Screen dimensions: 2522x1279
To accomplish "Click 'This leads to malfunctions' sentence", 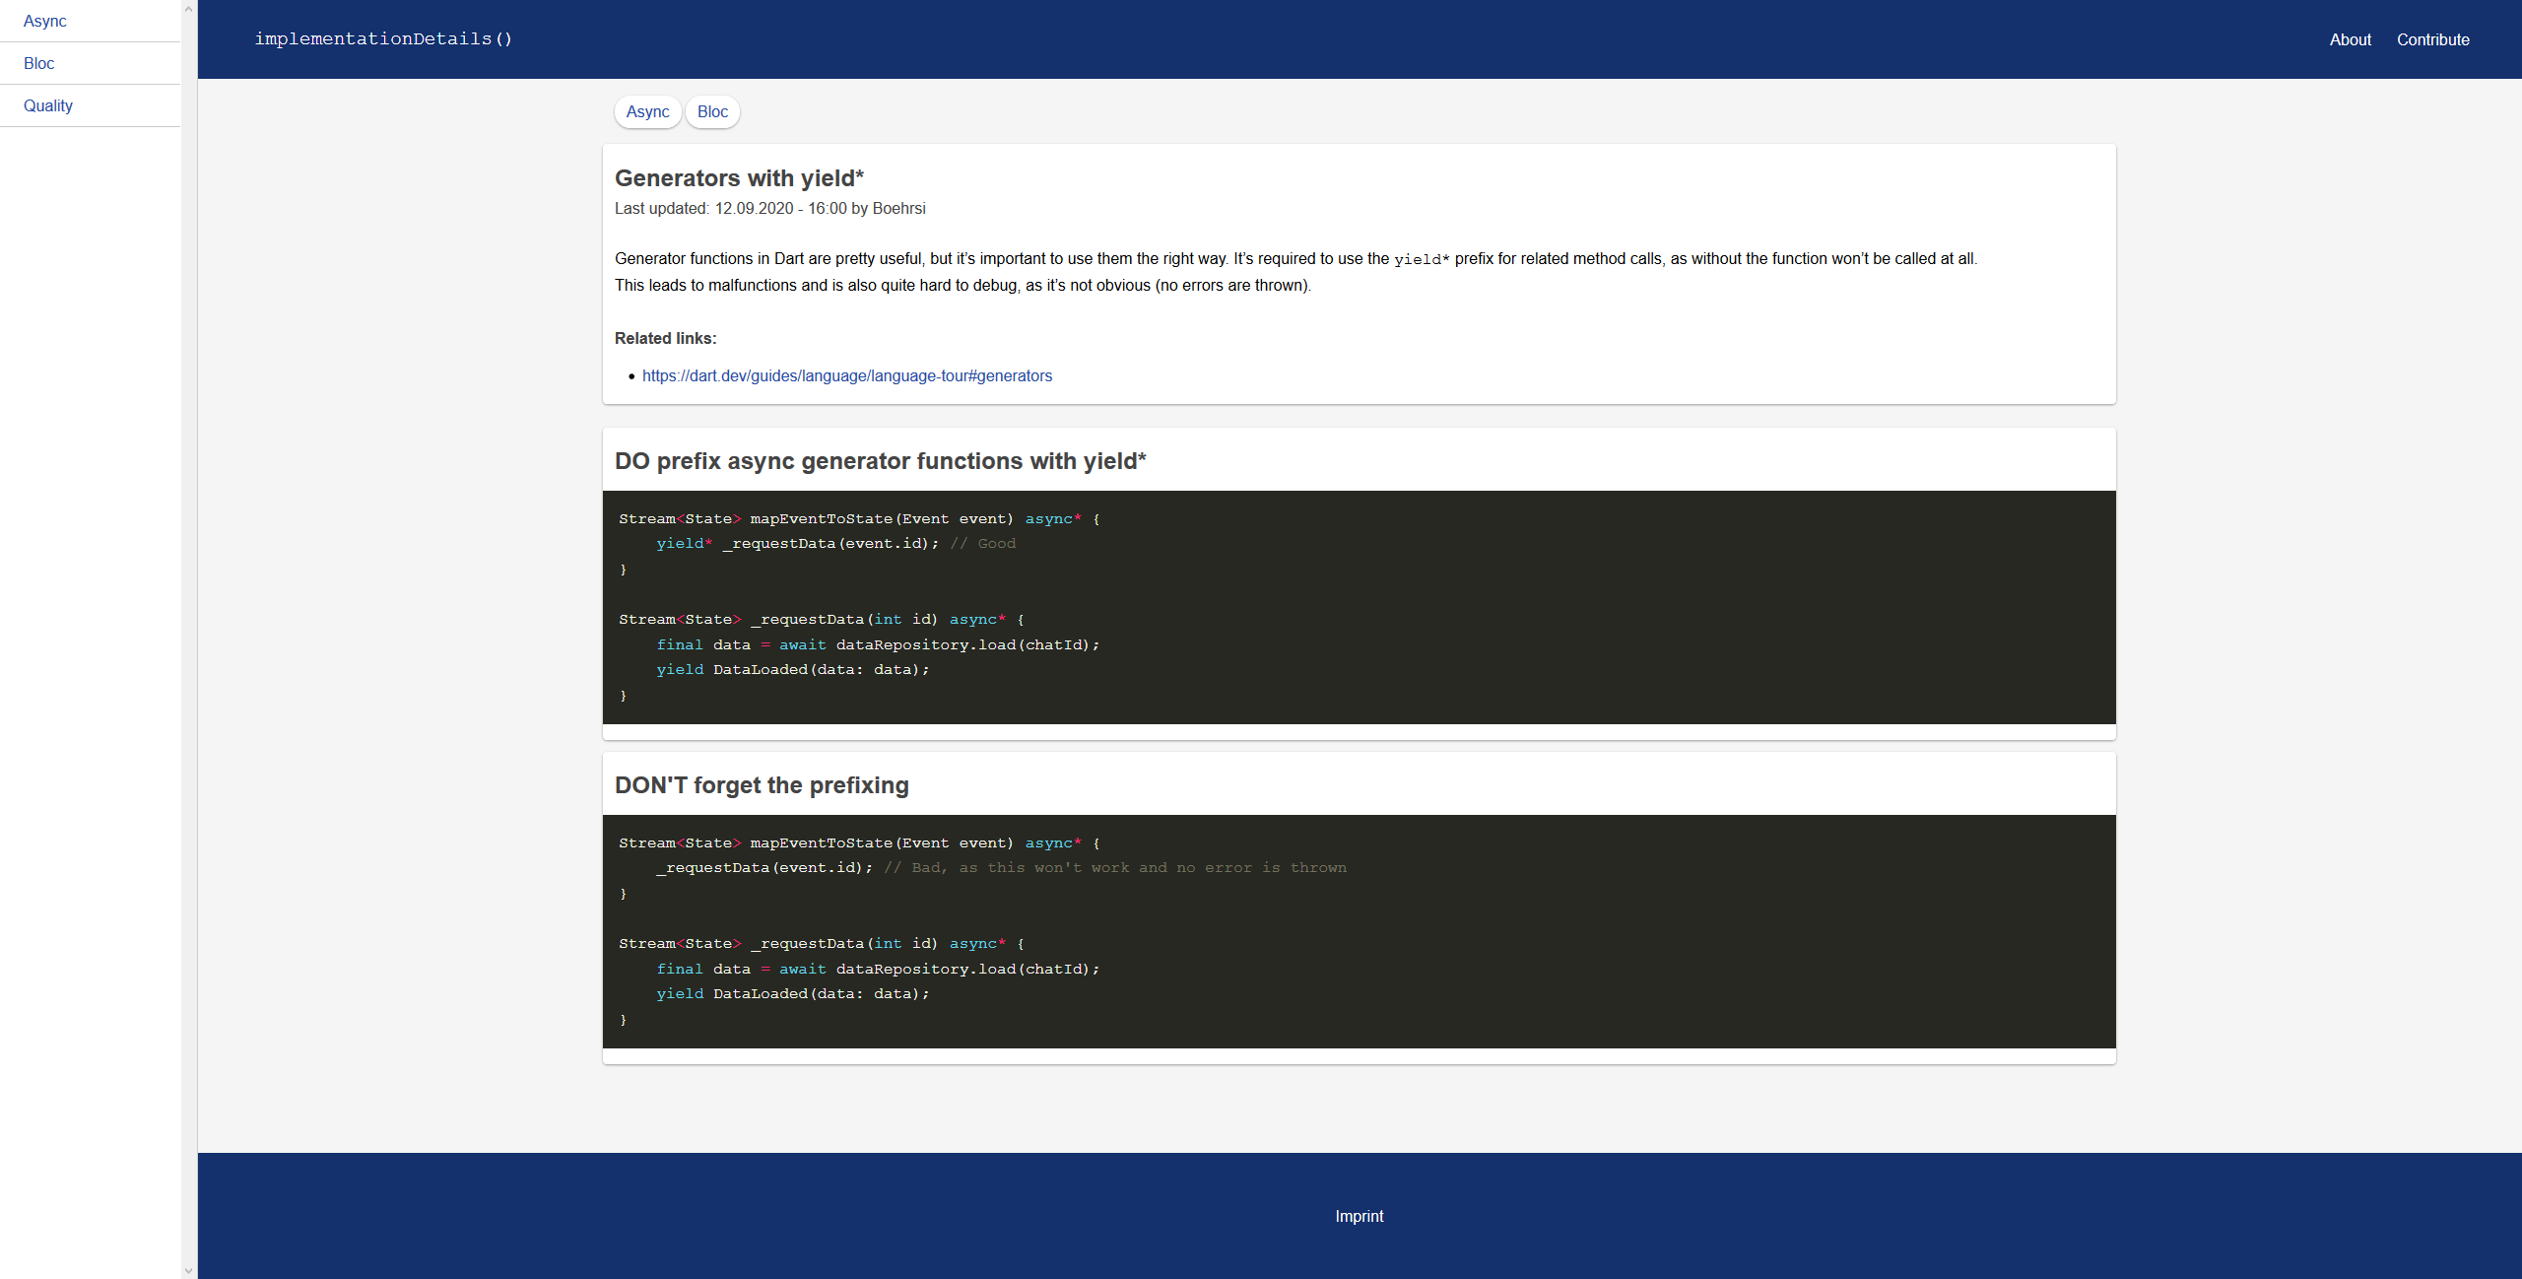I will [x=962, y=285].
